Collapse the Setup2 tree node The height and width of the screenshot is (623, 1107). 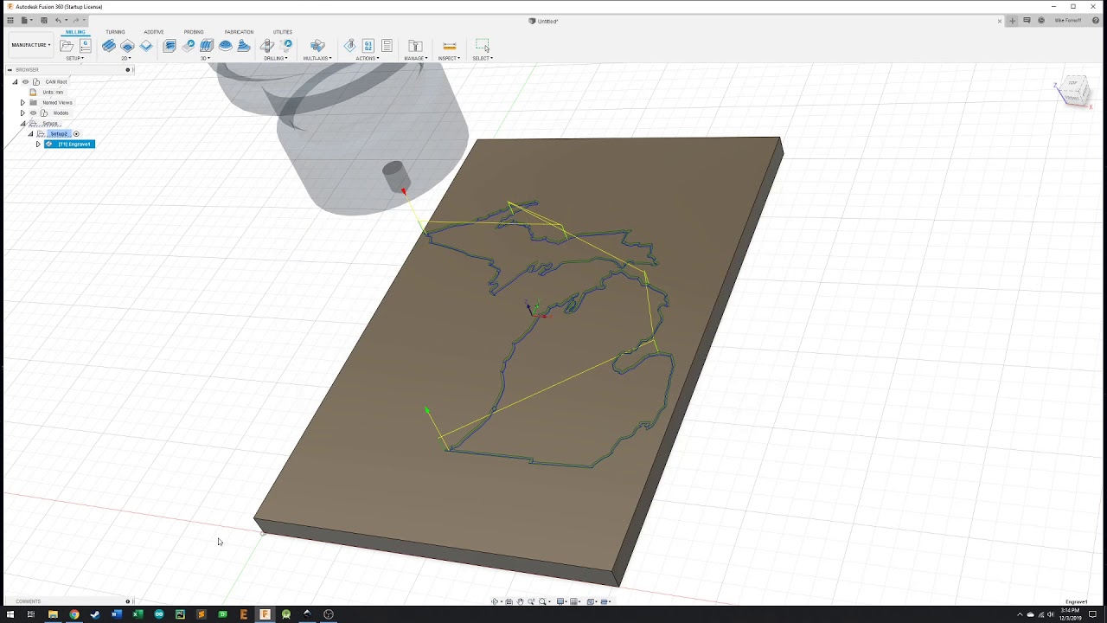(30, 134)
